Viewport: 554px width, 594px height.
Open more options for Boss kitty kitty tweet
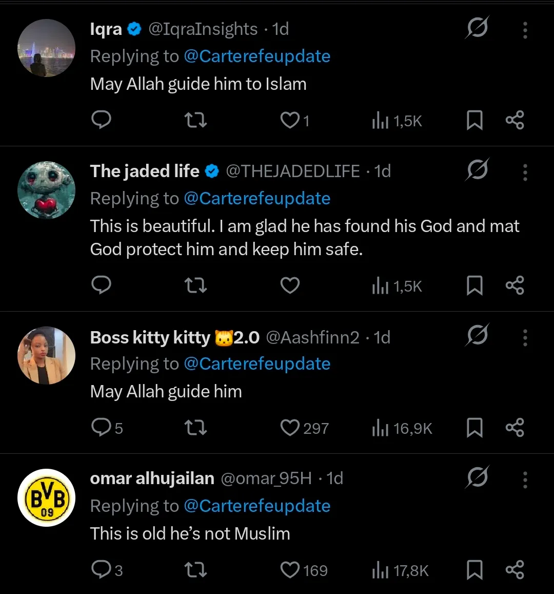tap(525, 338)
